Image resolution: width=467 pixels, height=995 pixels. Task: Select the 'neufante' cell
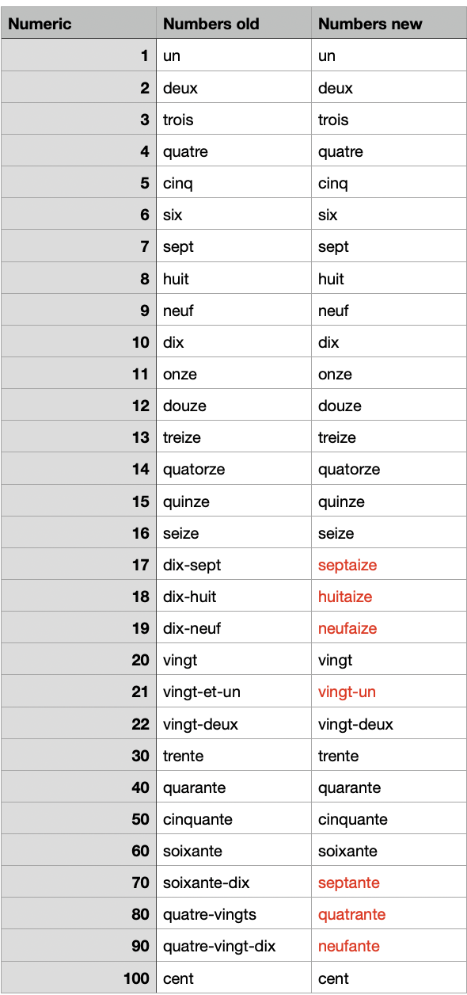(389, 946)
